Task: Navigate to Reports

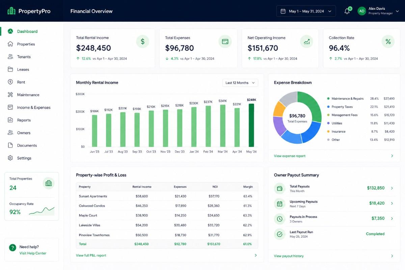Action: pyautogui.click(x=24, y=120)
